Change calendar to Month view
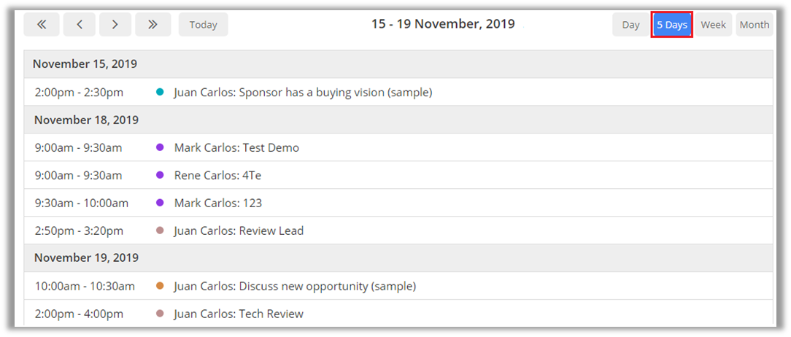The width and height of the screenshot is (791, 337). click(754, 25)
